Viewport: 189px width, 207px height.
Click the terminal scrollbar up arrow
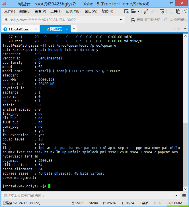(185, 36)
